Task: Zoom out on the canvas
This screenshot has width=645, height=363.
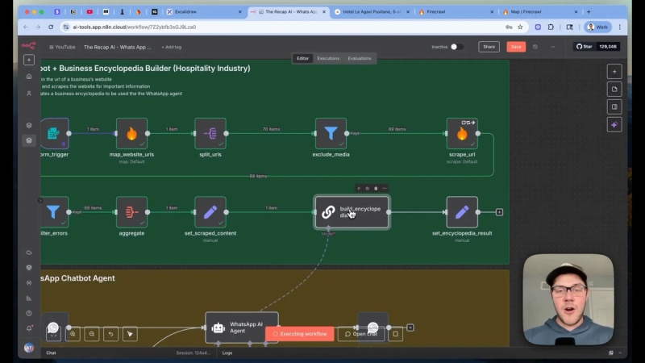Action: (x=92, y=334)
